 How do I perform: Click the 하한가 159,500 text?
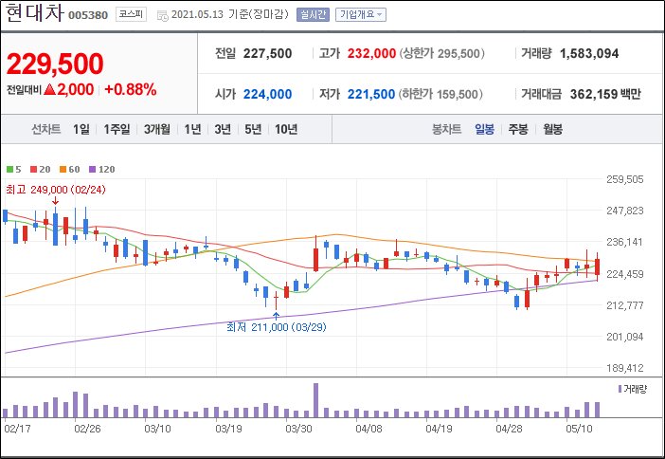pos(440,94)
